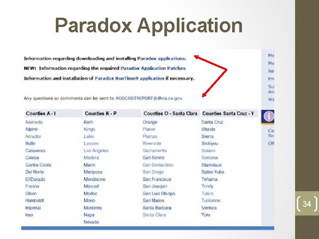
Task: Open the Paradox applications link
Action: pyautogui.click(x=162, y=59)
